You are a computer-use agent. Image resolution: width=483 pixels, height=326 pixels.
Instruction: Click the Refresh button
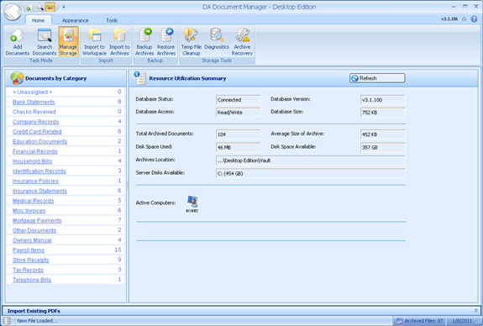tap(377, 78)
